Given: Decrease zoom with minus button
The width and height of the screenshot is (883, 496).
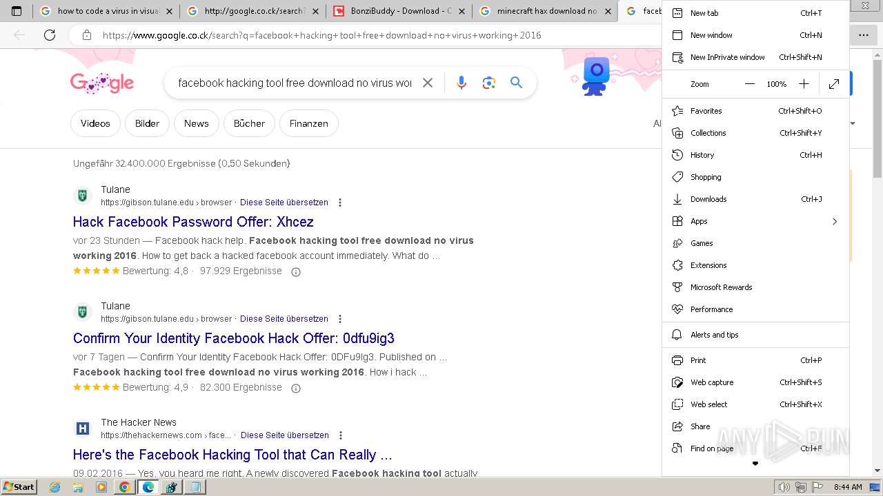Looking at the screenshot, I should click(x=750, y=84).
